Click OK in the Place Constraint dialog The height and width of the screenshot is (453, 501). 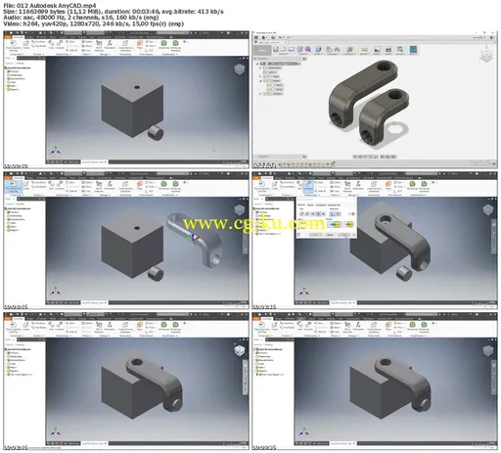click(x=315, y=235)
